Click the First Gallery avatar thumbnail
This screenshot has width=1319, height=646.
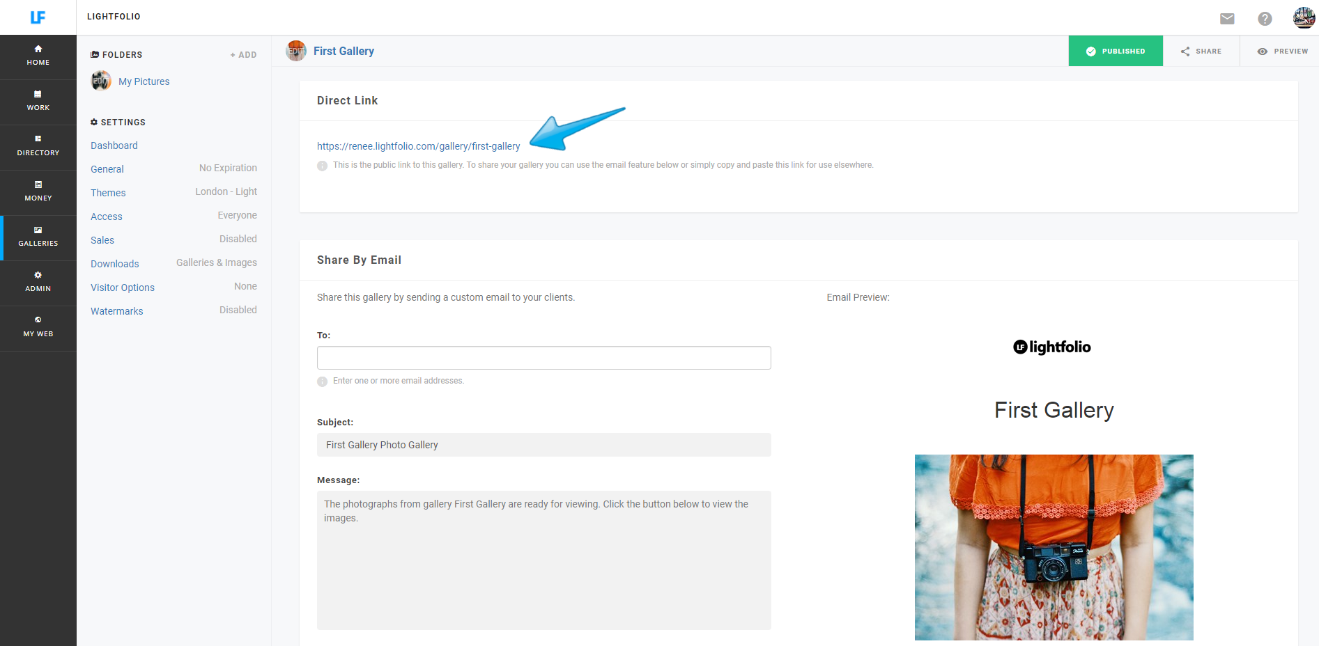tap(296, 51)
